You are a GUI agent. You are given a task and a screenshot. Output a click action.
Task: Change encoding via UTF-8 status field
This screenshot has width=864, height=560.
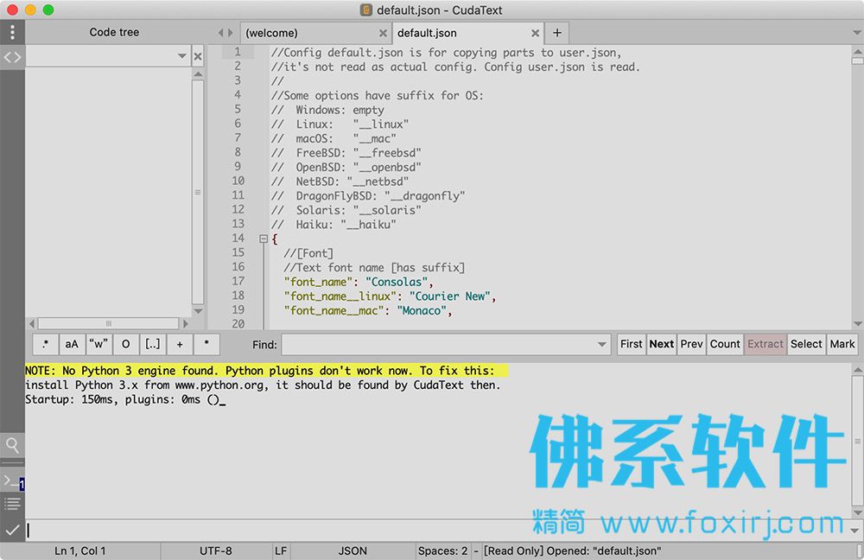(215, 550)
